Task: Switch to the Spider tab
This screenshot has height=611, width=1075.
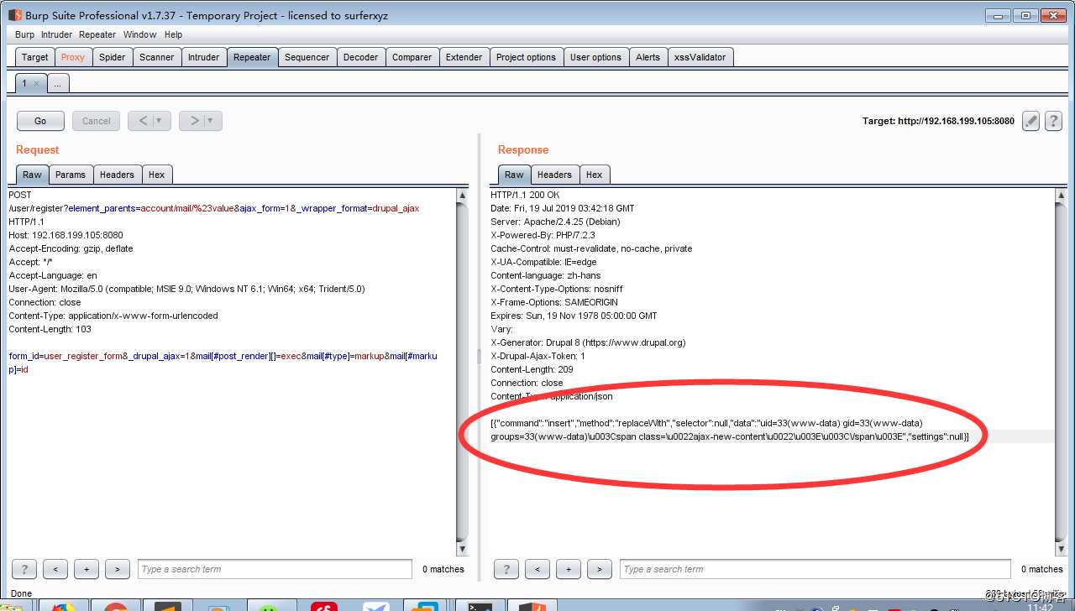Action: [112, 57]
